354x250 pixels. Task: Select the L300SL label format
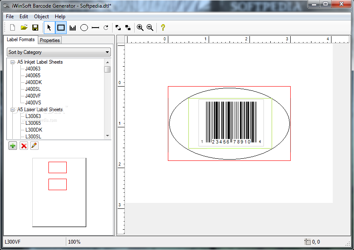point(33,137)
